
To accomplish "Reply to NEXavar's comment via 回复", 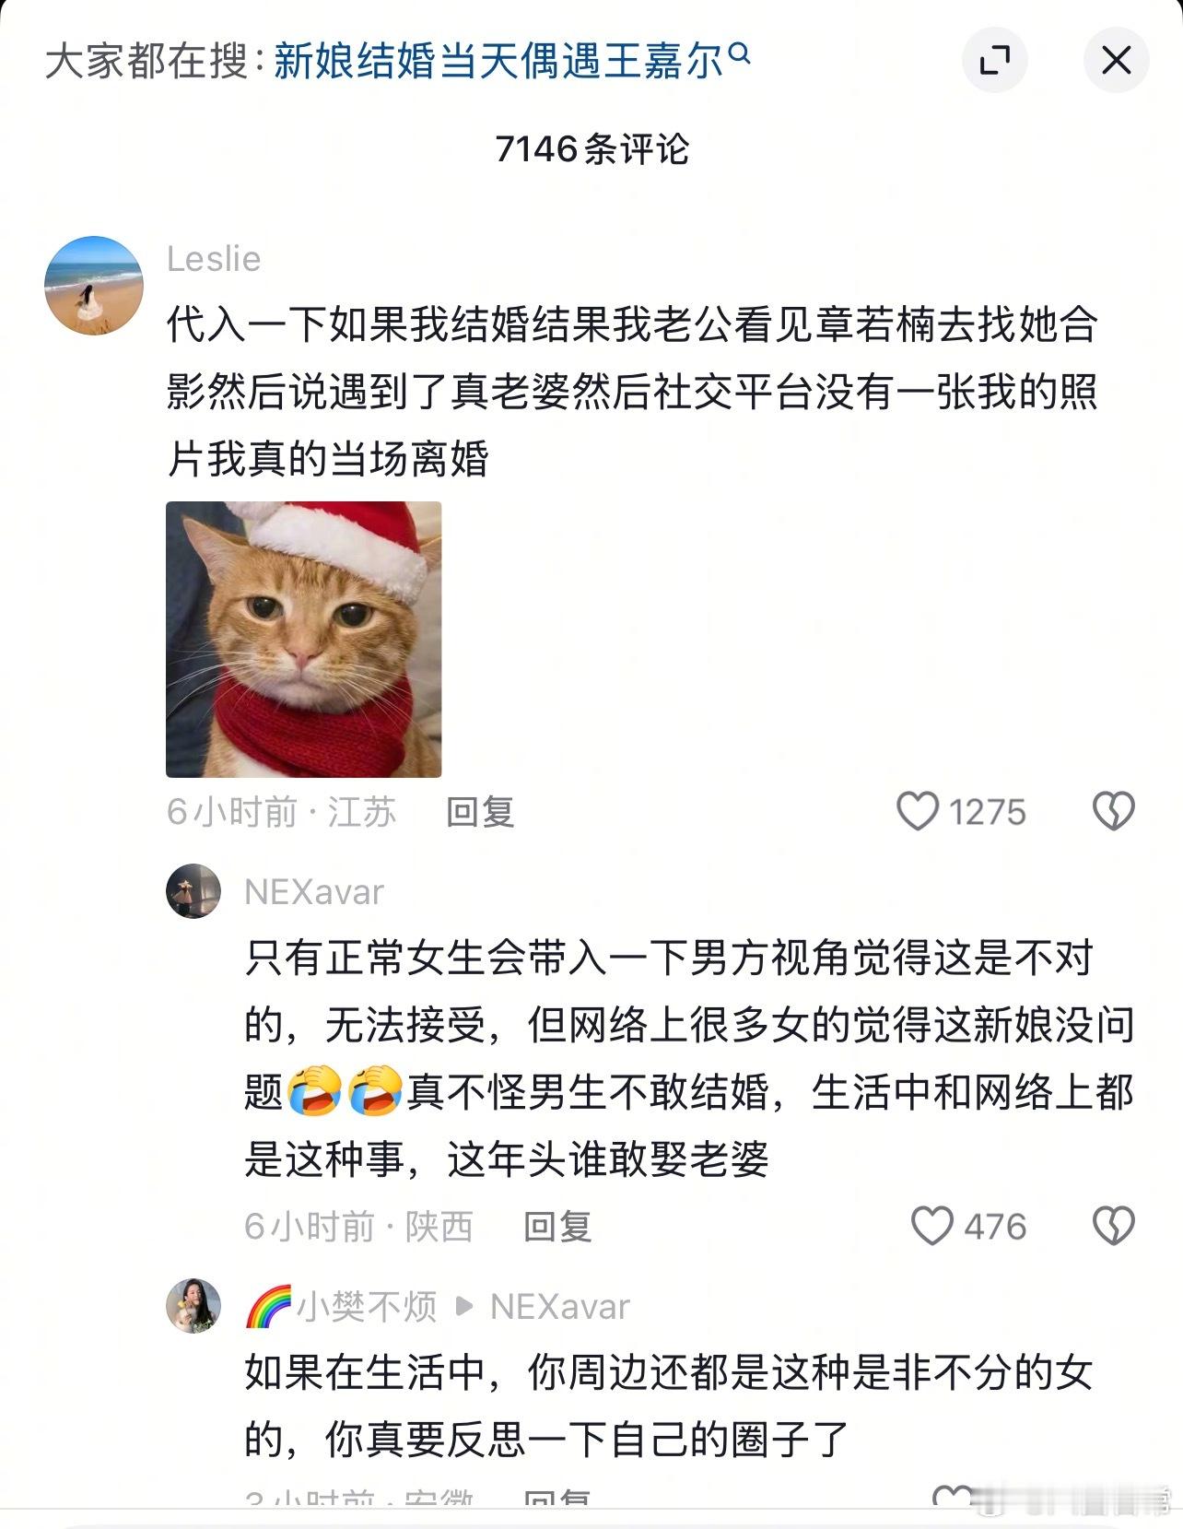I will pyautogui.click(x=557, y=1227).
